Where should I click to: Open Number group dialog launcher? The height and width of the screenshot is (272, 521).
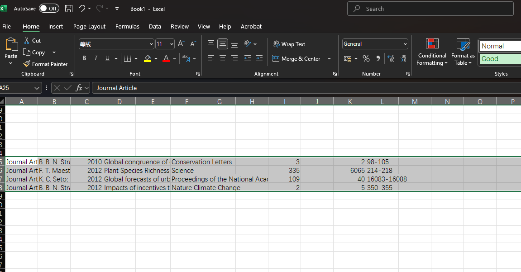click(x=408, y=74)
